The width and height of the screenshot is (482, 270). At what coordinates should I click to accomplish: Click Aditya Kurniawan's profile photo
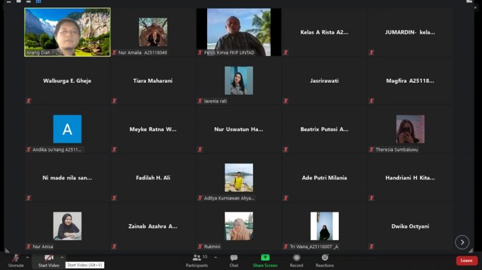[x=238, y=177]
